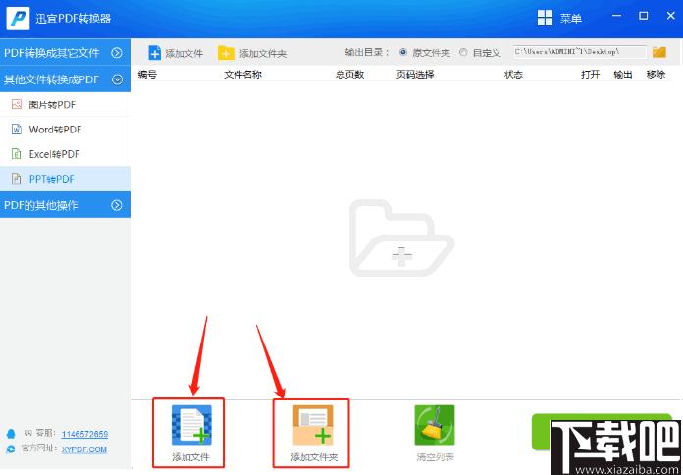This screenshot has width=683, height=475.
Task: Expand the PDF的其他操作 section
Action: pyautogui.click(x=66, y=205)
